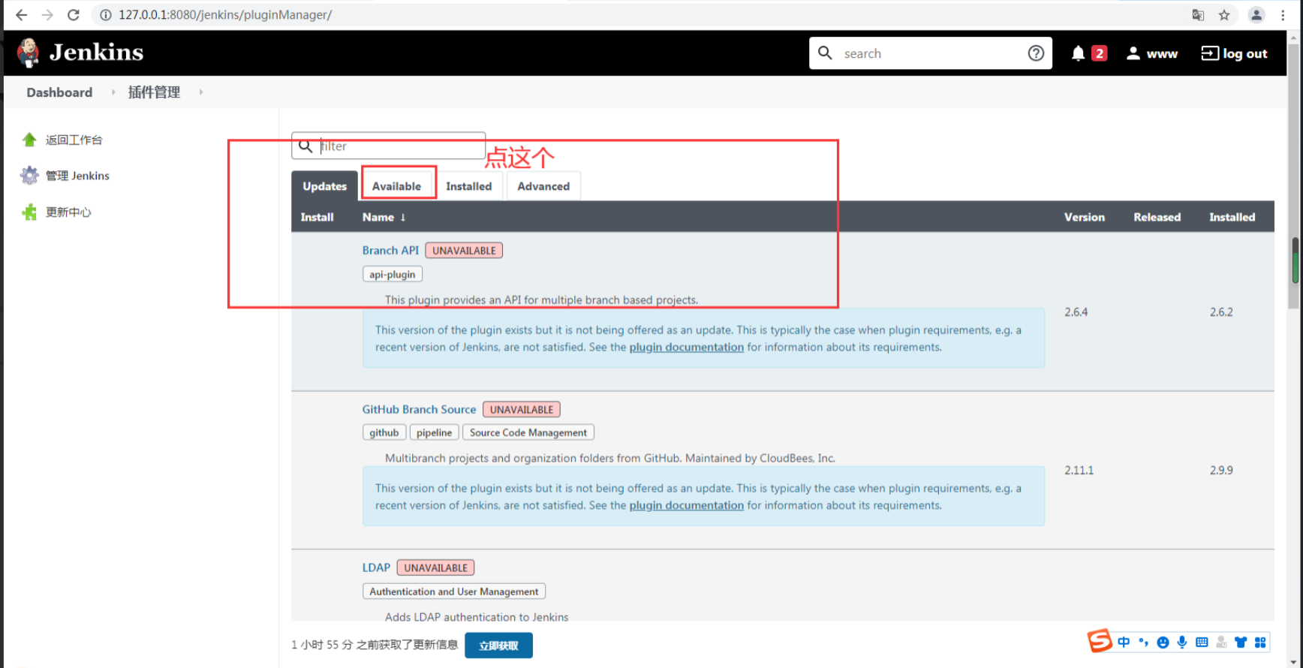Open the www user profile

point(1152,53)
